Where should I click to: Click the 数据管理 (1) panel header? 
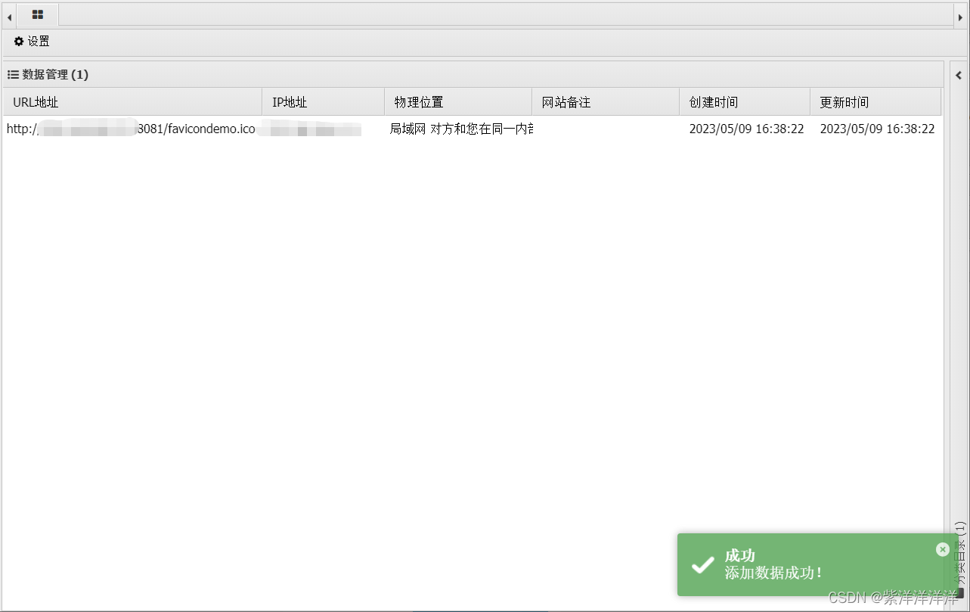[x=473, y=74]
